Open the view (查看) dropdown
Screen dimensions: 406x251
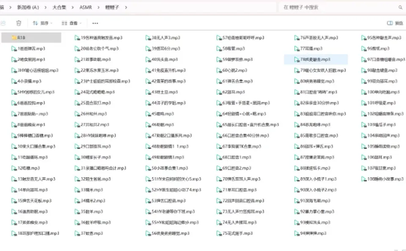coord(71,23)
